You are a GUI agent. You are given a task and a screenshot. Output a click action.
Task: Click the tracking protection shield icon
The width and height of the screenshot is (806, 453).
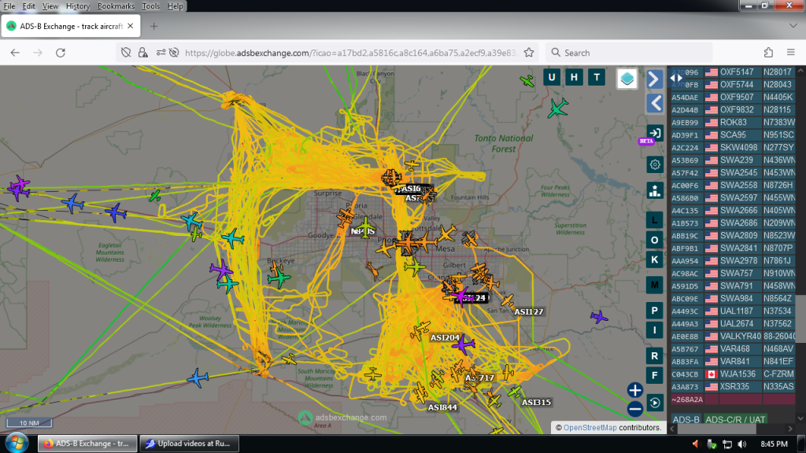tap(126, 53)
